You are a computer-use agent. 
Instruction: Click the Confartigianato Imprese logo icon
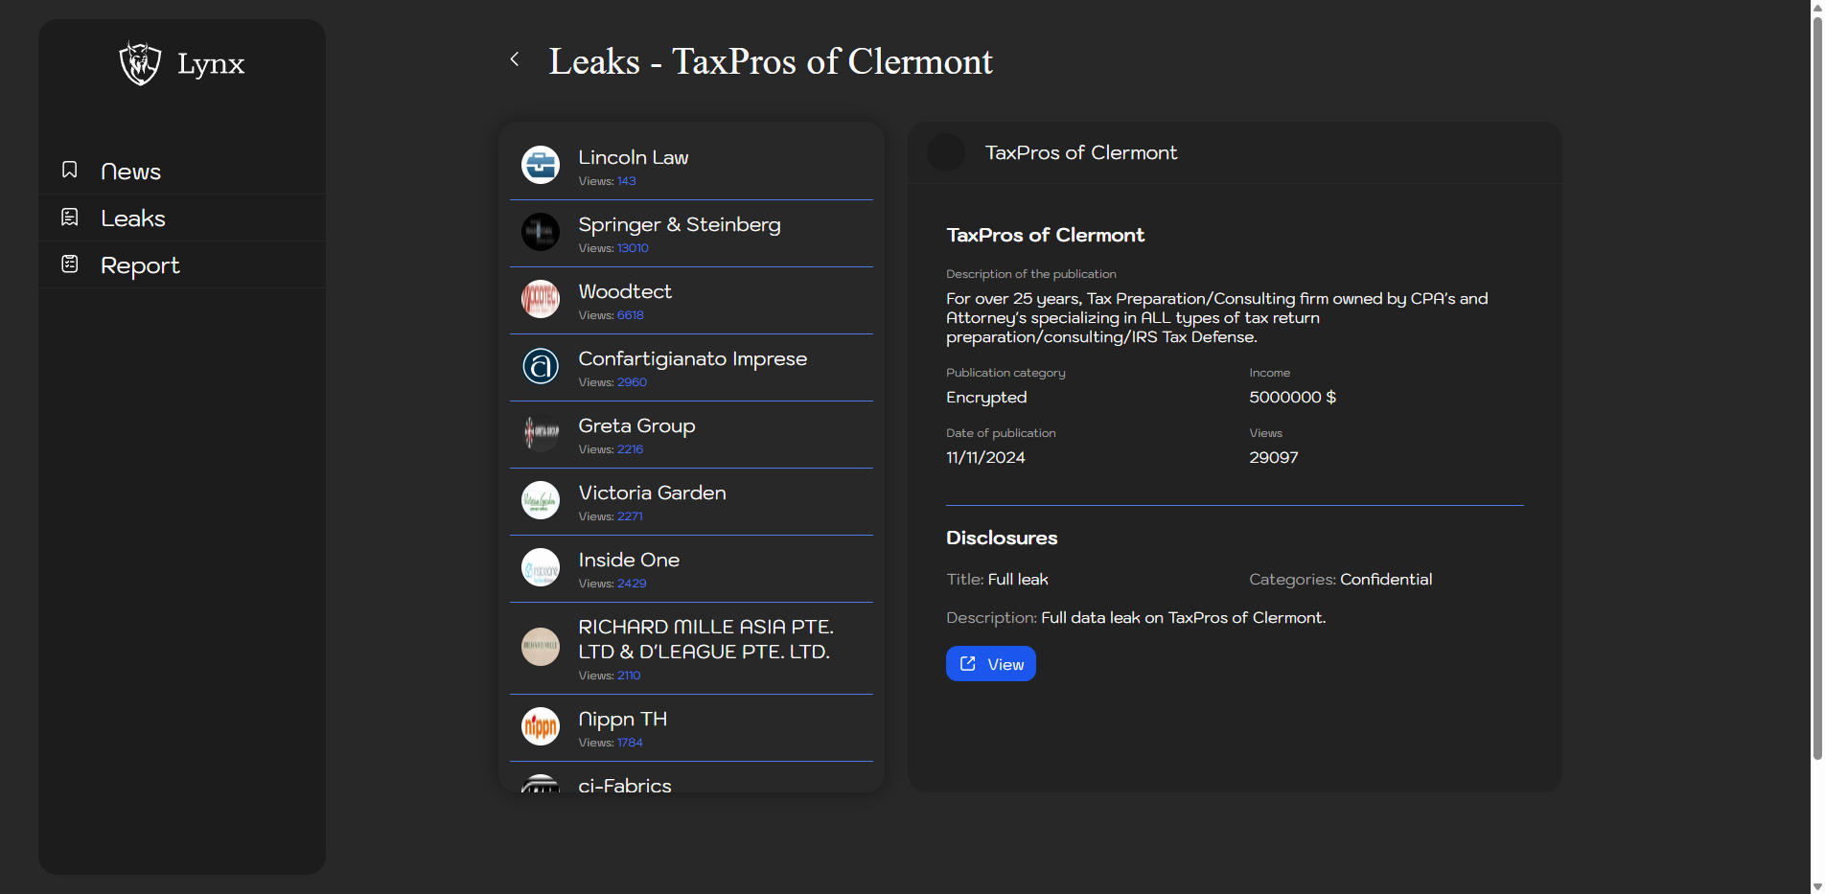541,366
